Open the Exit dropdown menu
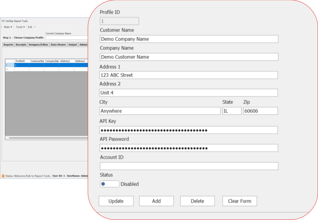This screenshot has height=220, width=318. (x=31, y=27)
